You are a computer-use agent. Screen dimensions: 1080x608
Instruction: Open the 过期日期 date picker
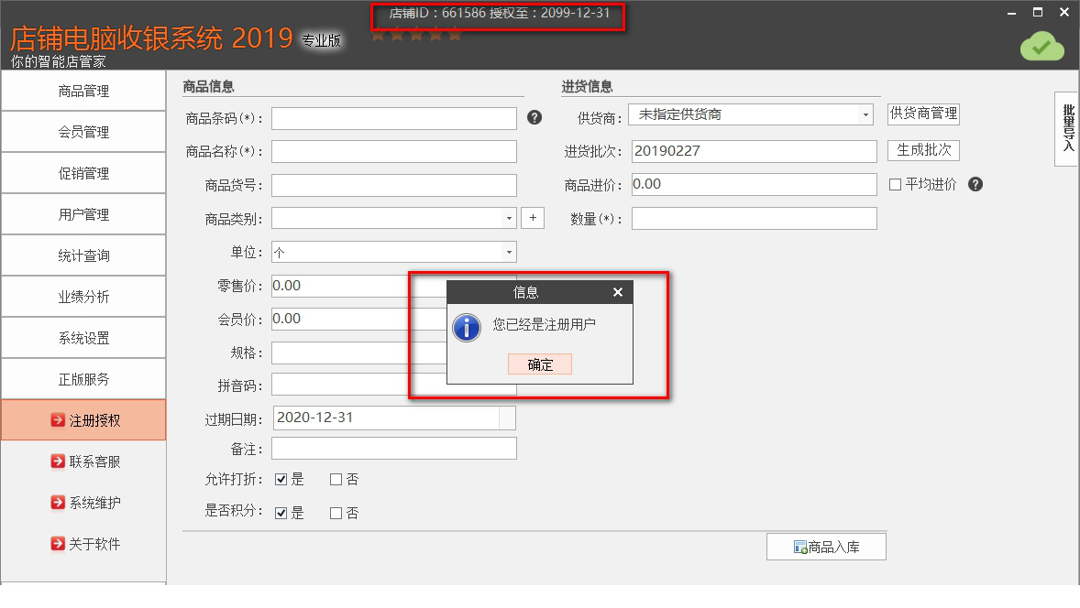click(x=507, y=418)
